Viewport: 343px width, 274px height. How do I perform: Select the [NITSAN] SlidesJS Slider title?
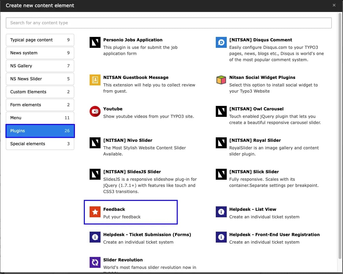[x=132, y=172]
